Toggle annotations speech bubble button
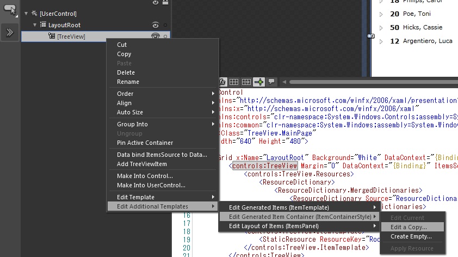 click(x=271, y=82)
